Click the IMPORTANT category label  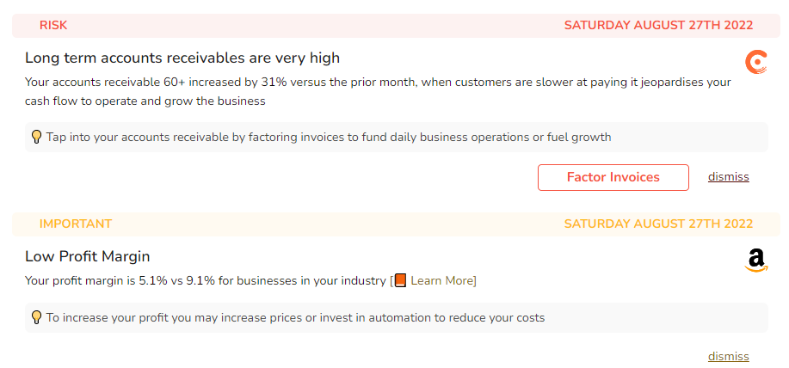pos(76,224)
